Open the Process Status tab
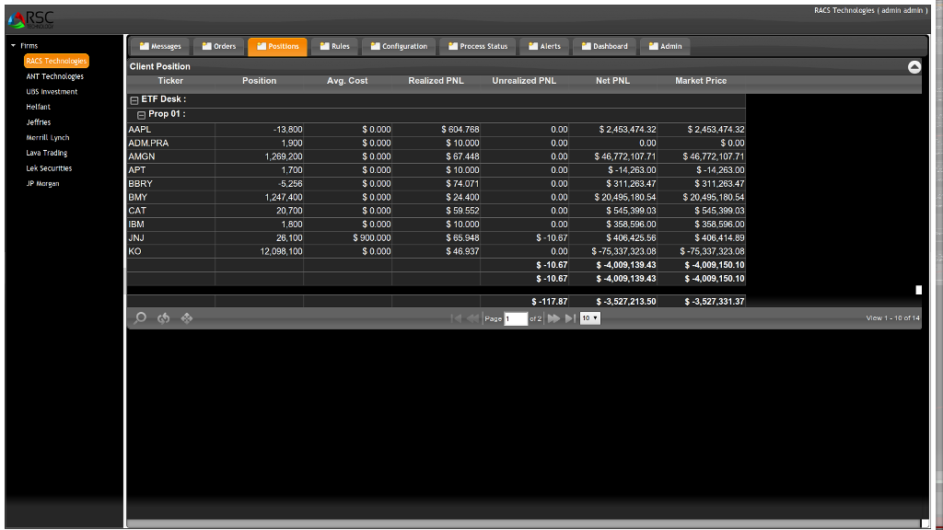This screenshot has height=530, width=943. (x=477, y=46)
